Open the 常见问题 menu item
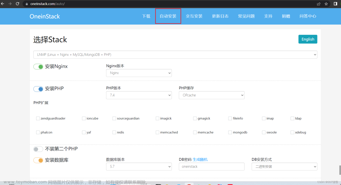This screenshot has width=341, height=185. [246, 16]
